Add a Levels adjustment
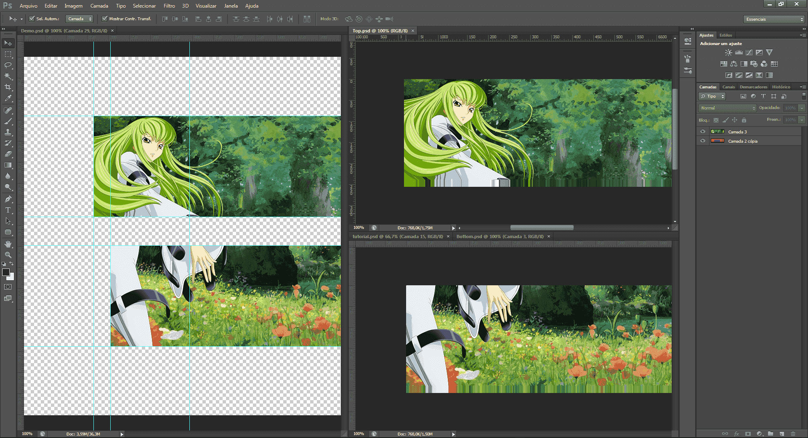This screenshot has height=438, width=808. point(739,53)
